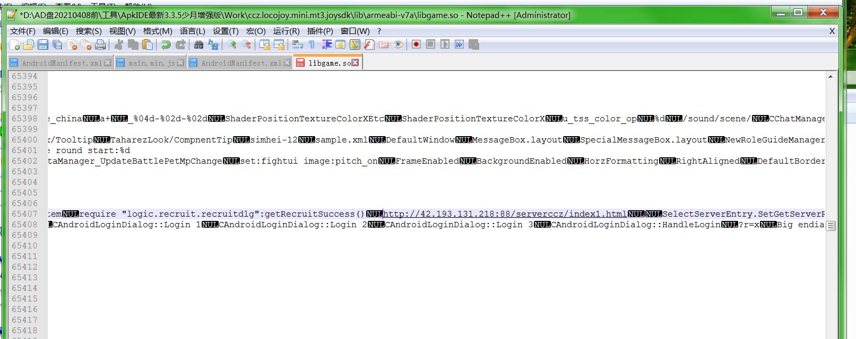Toggle word wrap icon in toolbar

click(298, 45)
